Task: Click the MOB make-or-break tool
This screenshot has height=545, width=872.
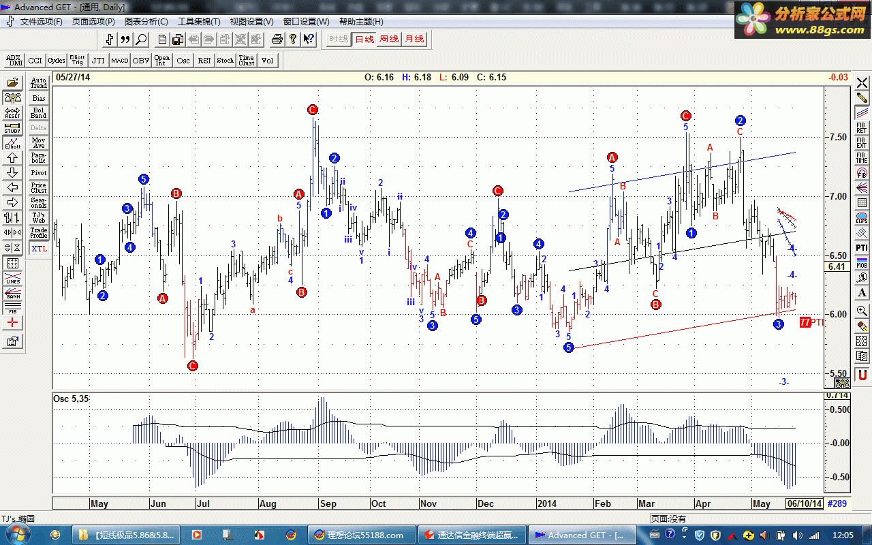Action: pyautogui.click(x=862, y=263)
